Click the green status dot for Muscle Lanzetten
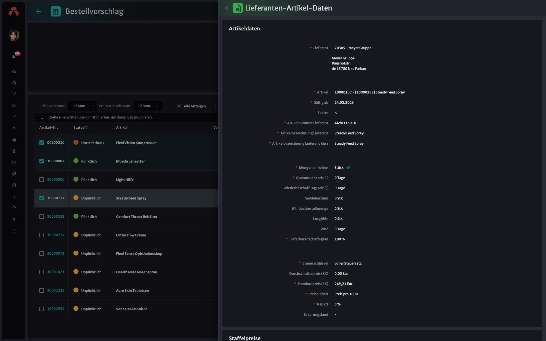The height and width of the screenshot is (341, 546). pyautogui.click(x=76, y=161)
